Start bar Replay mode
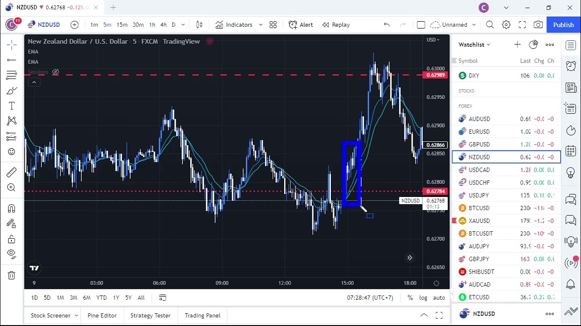 [336, 25]
